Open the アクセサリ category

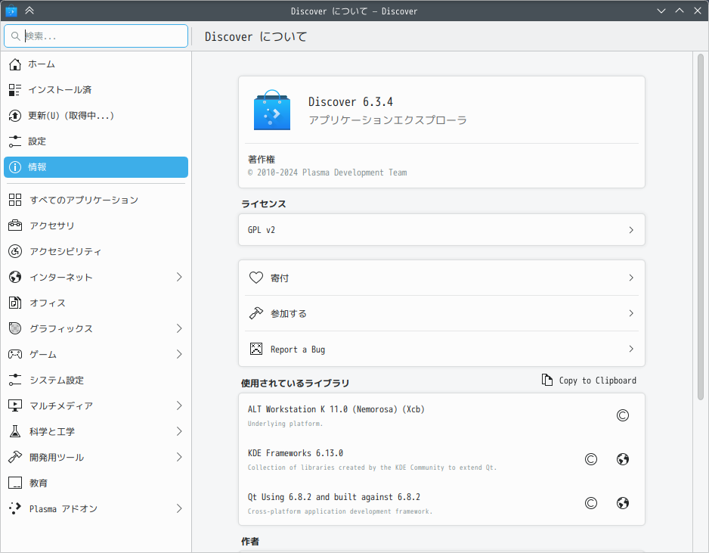tap(96, 225)
